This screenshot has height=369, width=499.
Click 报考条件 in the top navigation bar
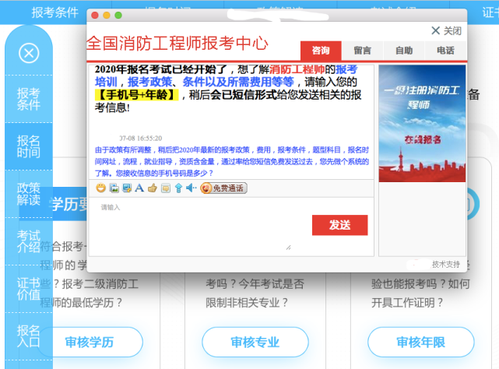tap(54, 12)
